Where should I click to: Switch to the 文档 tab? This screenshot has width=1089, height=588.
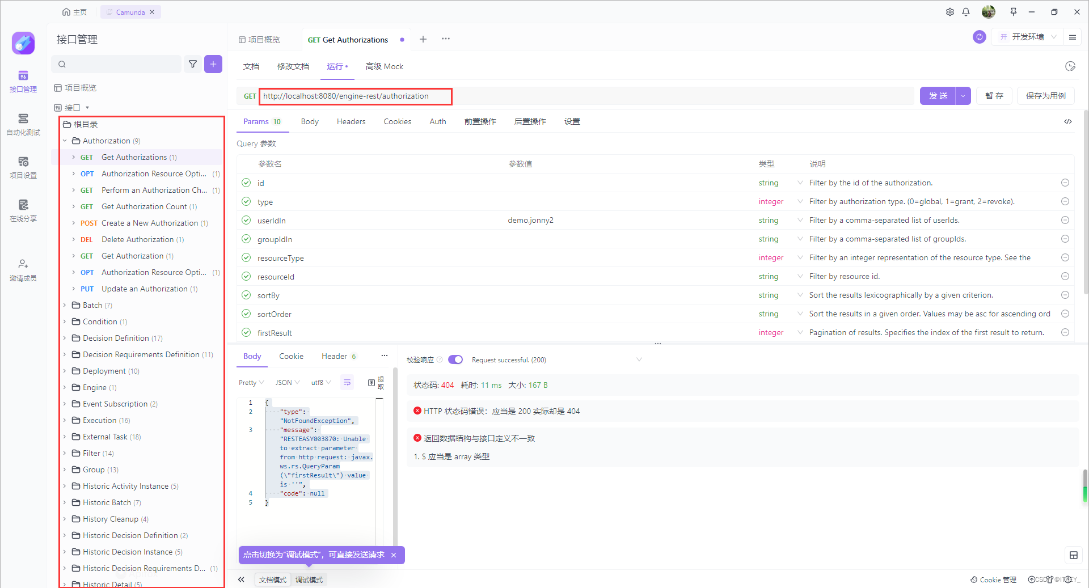tap(251, 66)
